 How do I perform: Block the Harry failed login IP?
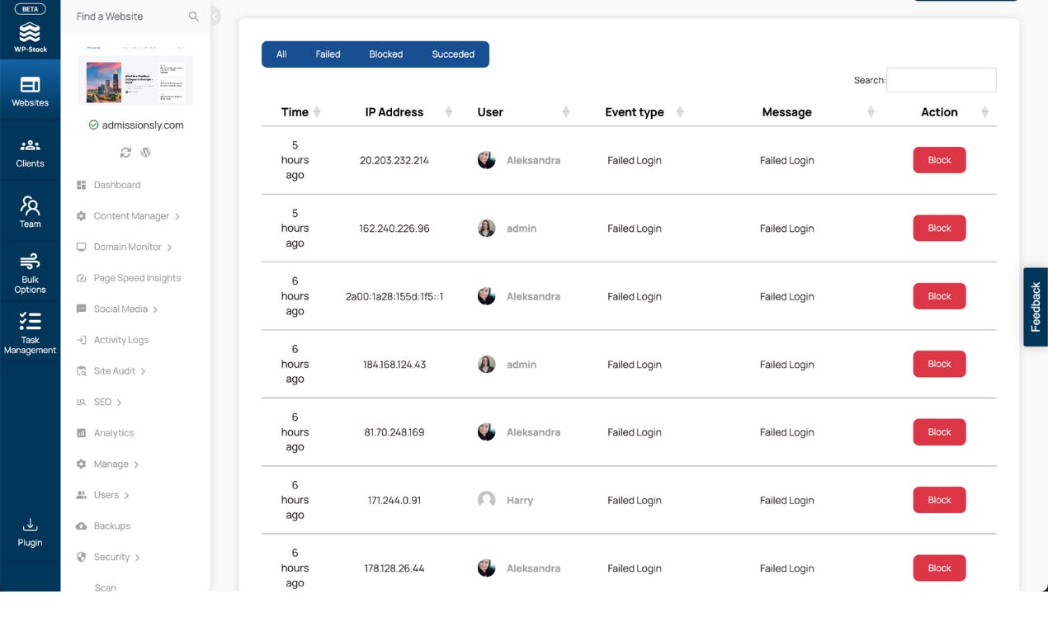[x=939, y=500]
